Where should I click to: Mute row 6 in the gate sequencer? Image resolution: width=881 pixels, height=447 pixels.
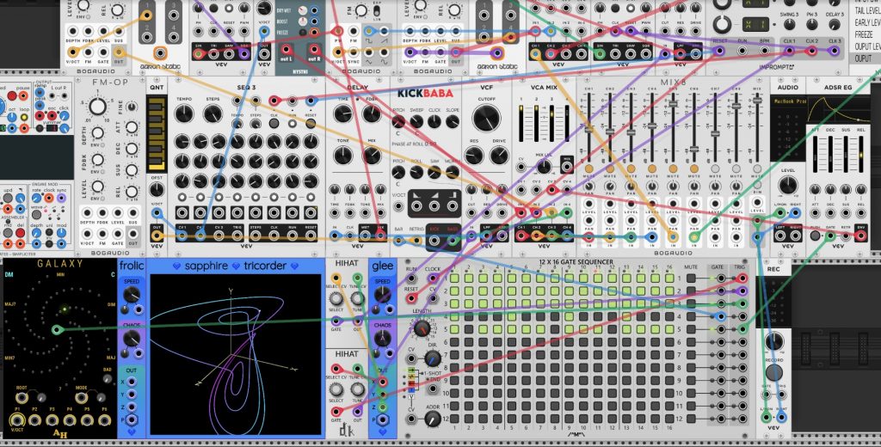[x=691, y=343]
